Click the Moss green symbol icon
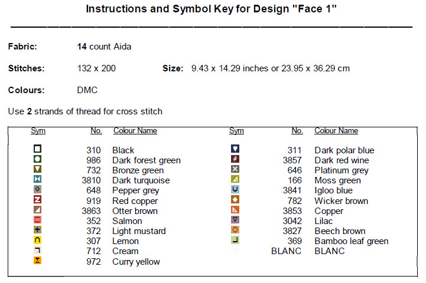 tap(235, 180)
